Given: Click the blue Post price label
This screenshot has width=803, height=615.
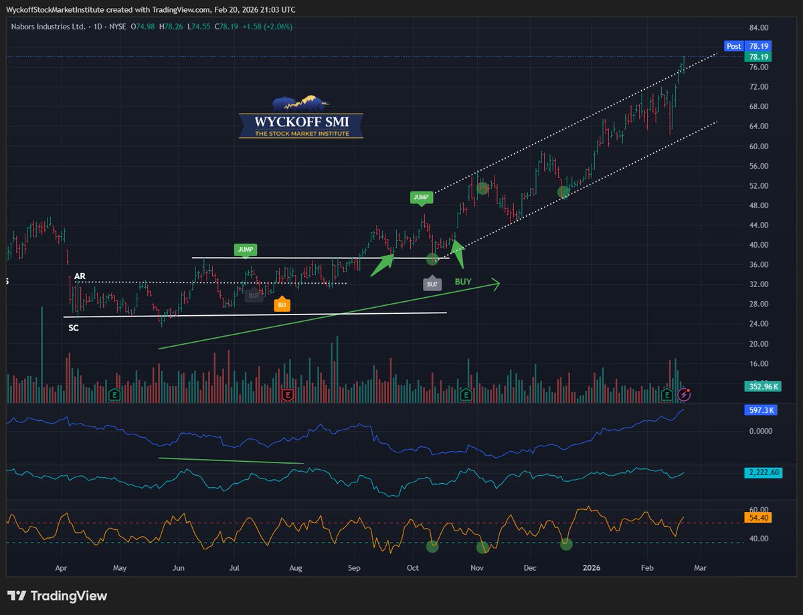Looking at the screenshot, I should [734, 46].
